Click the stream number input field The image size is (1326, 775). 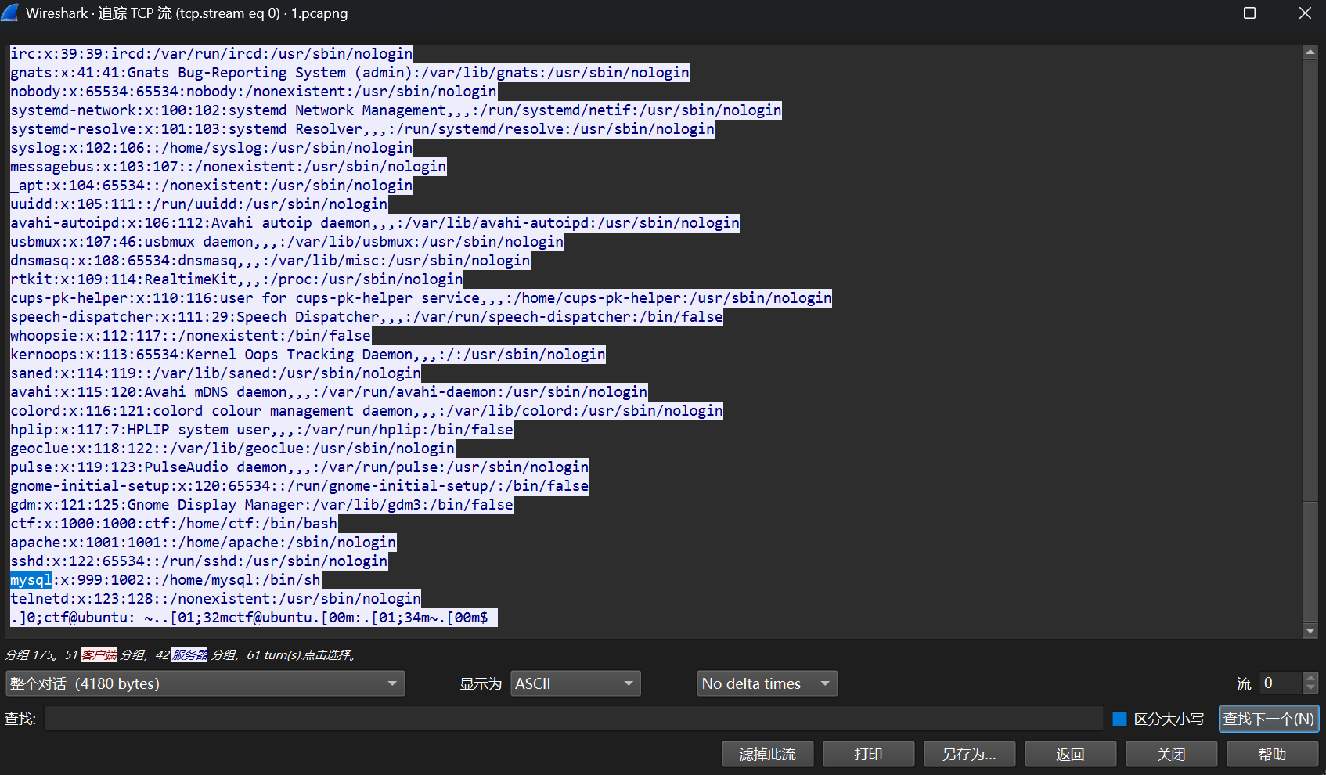point(1281,683)
